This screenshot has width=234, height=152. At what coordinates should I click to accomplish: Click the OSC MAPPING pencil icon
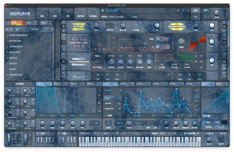click(198, 133)
